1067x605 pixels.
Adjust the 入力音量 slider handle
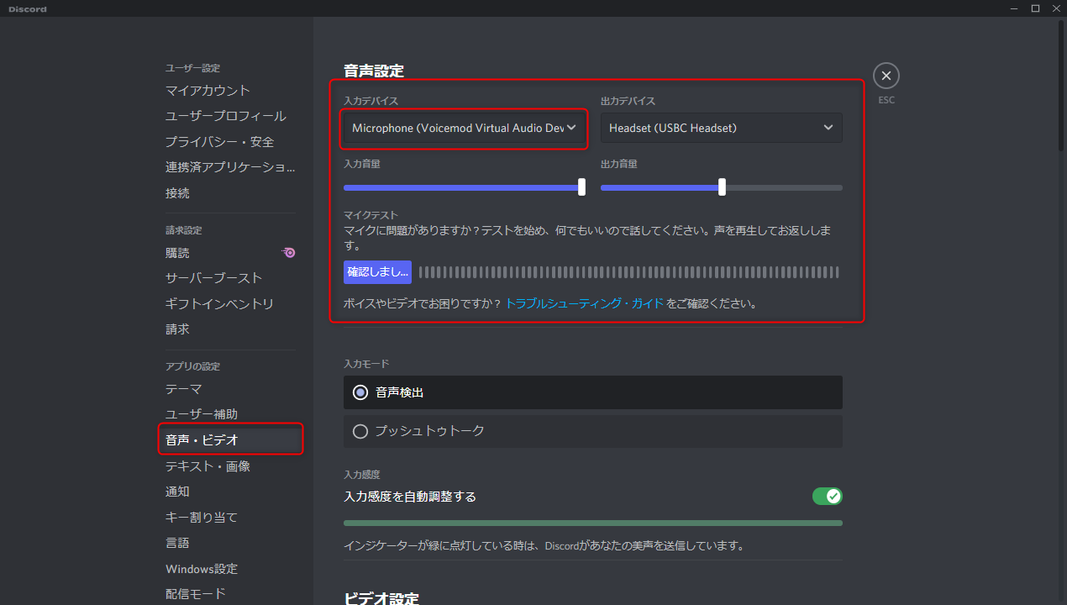(581, 187)
